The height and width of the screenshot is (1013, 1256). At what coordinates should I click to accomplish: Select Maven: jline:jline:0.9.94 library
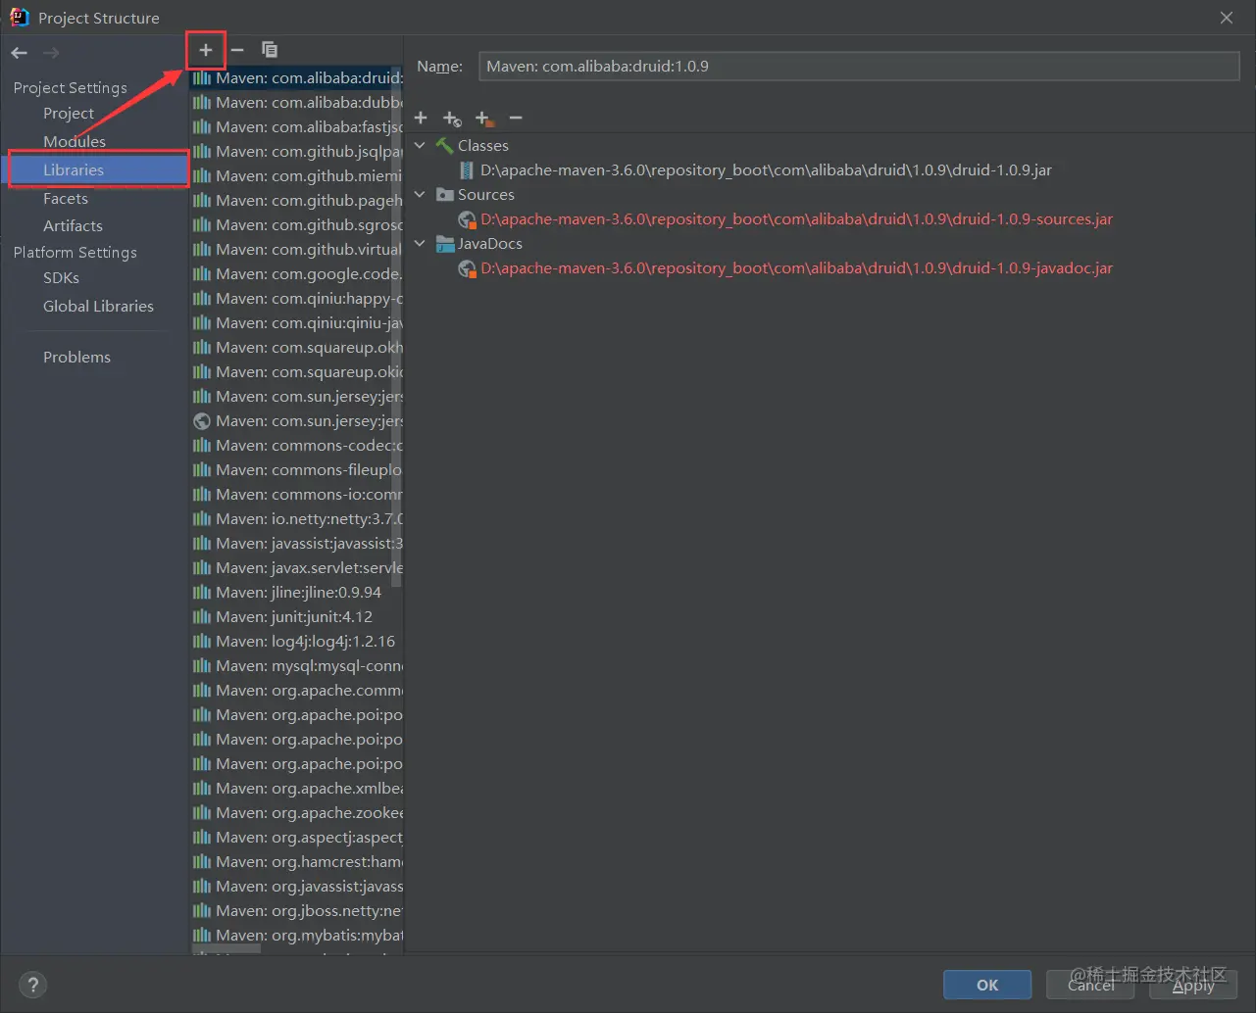(296, 592)
